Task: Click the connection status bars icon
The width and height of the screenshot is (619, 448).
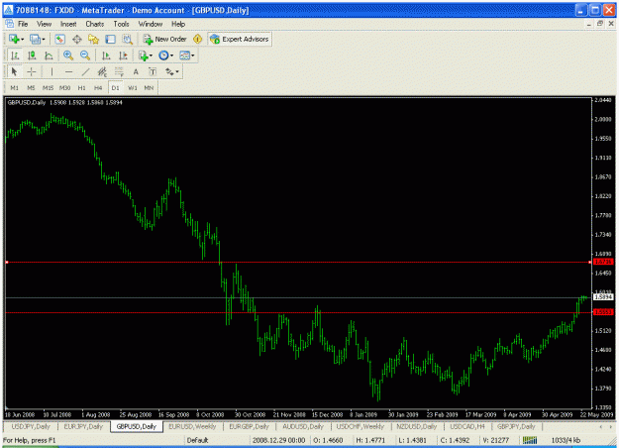Action: tap(530, 440)
